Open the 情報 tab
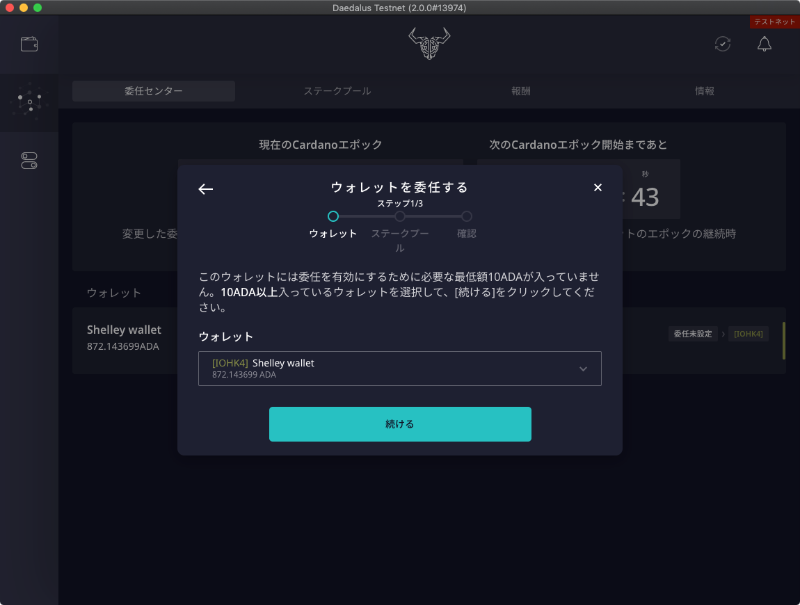The height and width of the screenshot is (605, 800). [x=705, y=90]
